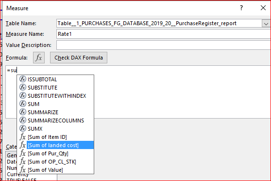This screenshot has width=271, height=181.
Task: Click the function icon beside SUMX
Action: pyautogui.click(x=23, y=128)
